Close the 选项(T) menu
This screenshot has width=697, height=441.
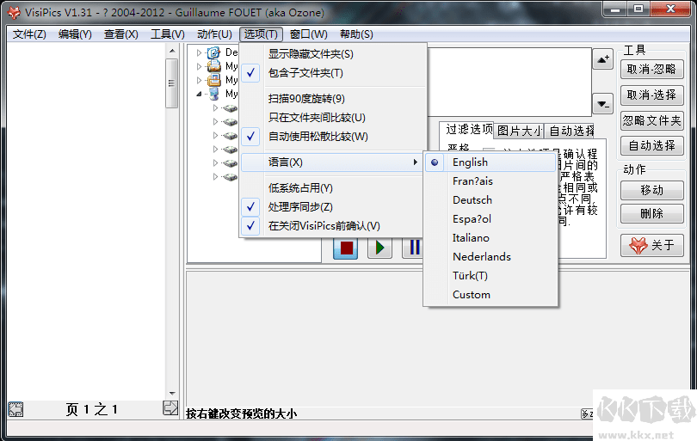tap(261, 34)
